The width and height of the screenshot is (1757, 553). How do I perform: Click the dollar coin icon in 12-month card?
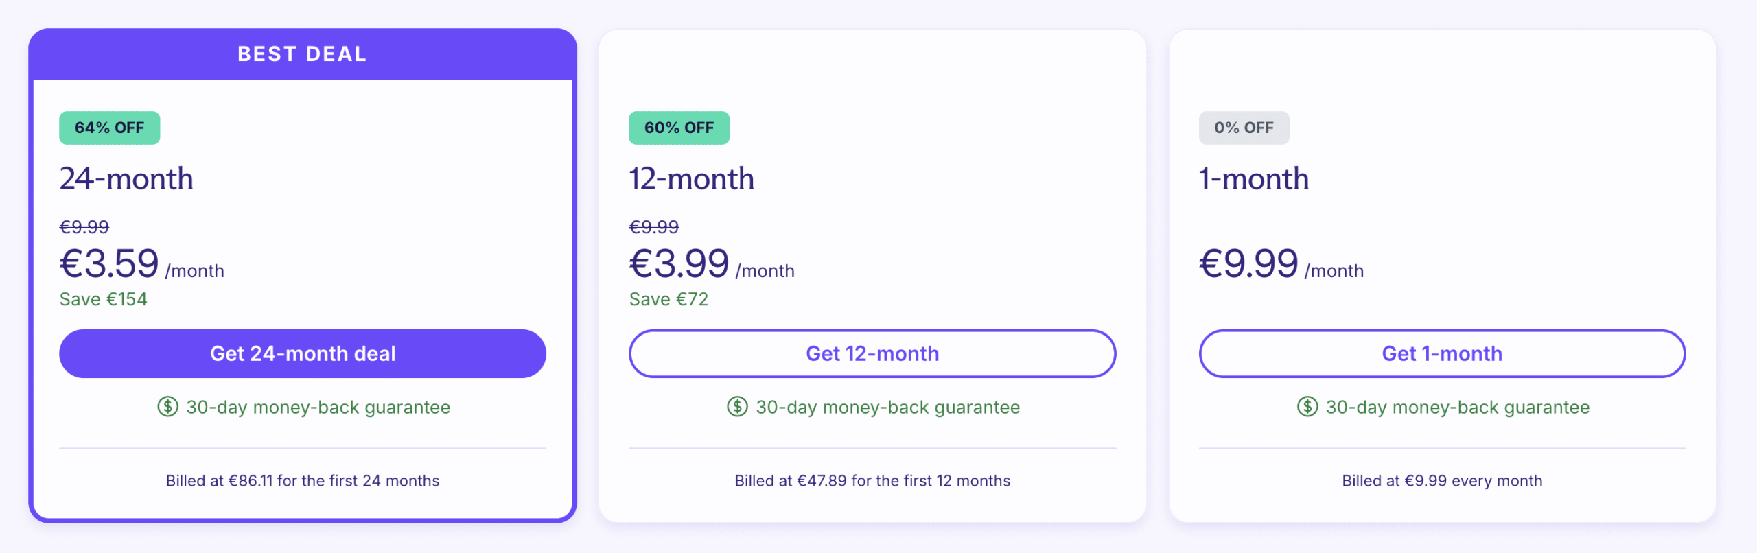(737, 407)
